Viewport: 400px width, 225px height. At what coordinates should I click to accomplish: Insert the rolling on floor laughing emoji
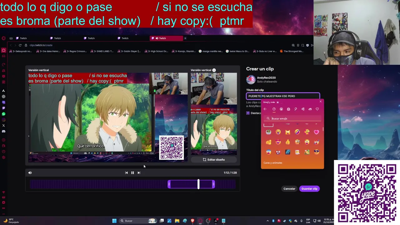pos(297,132)
